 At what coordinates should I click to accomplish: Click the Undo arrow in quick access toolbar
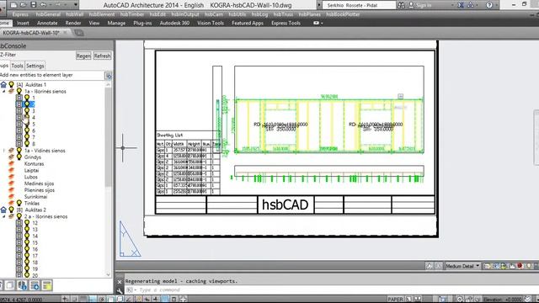pyautogui.click(x=43, y=5)
